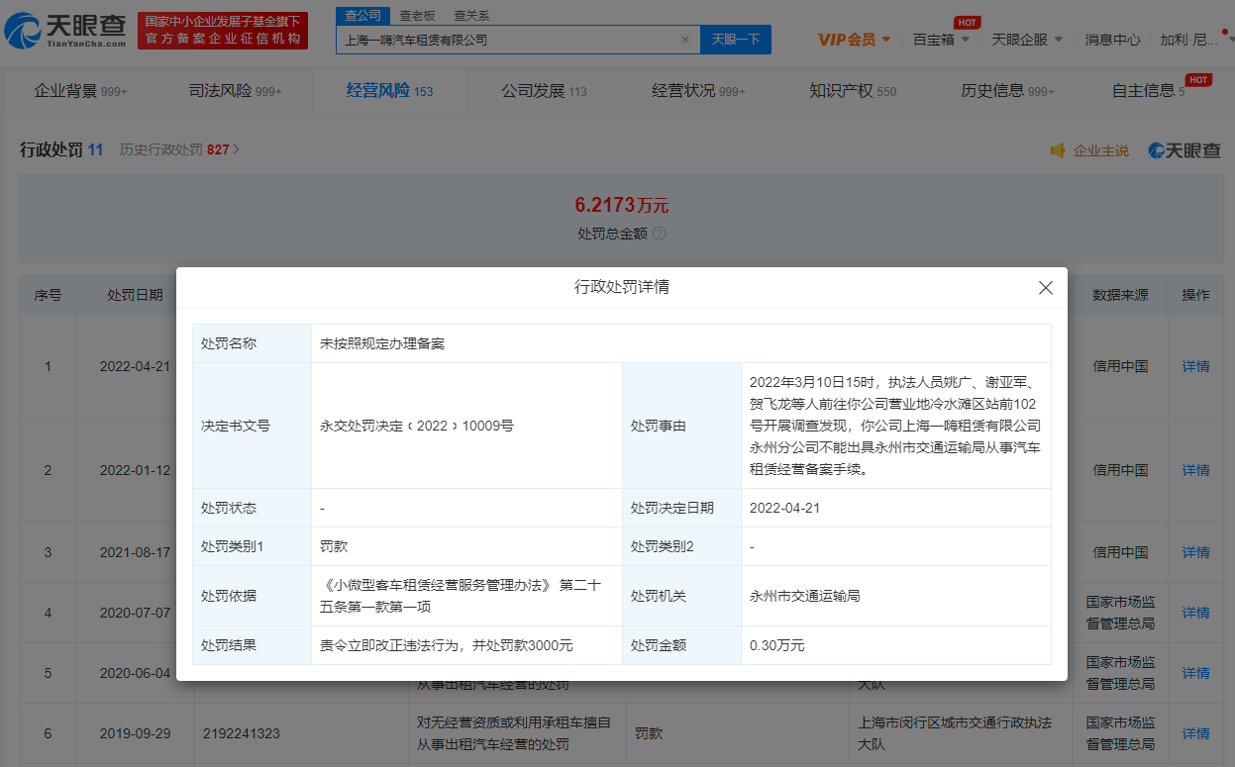Click the speaker icon for 企业主说
The width and height of the screenshot is (1235, 767).
(1057, 150)
